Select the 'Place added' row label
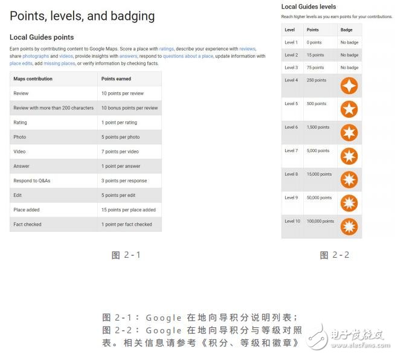395x355 pixels. [27, 209]
